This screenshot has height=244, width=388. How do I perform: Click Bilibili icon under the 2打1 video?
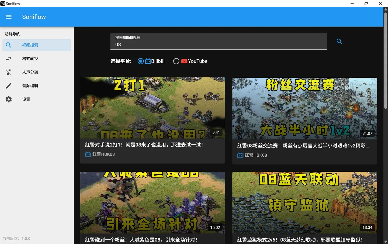pos(88,154)
